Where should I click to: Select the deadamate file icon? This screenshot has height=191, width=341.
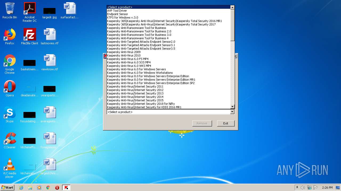[30, 91]
